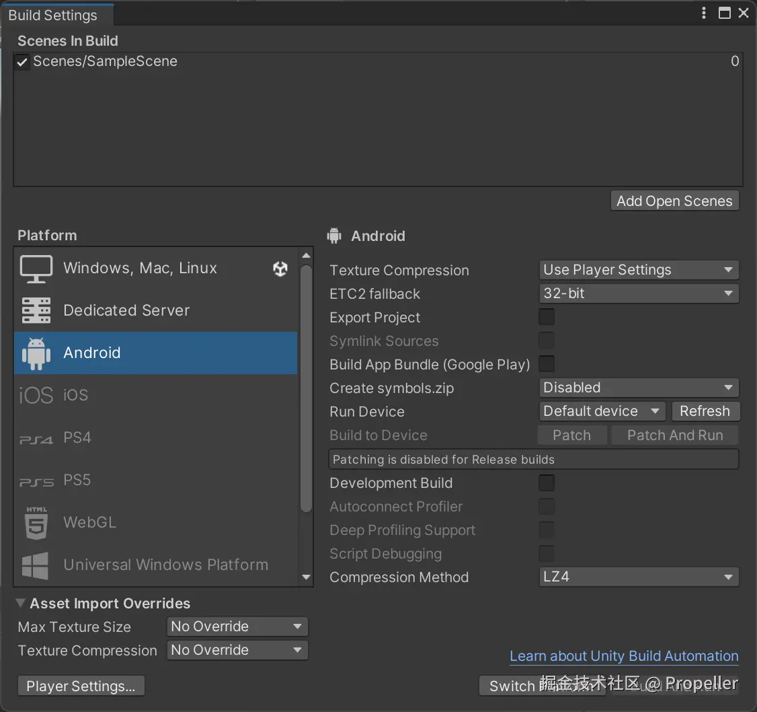The height and width of the screenshot is (712, 757).
Task: Select the Build Settings tab
Action: point(53,15)
